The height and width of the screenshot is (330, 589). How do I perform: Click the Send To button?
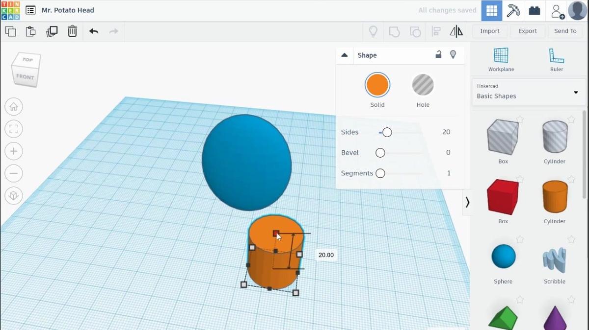(x=565, y=31)
